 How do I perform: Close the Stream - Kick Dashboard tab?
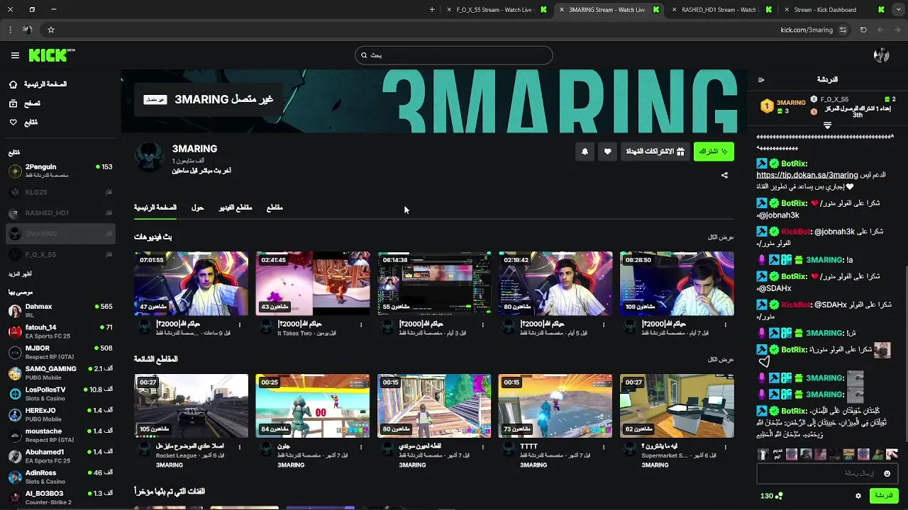click(x=786, y=10)
